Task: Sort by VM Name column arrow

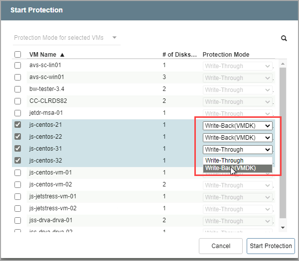Action: [x=62, y=55]
